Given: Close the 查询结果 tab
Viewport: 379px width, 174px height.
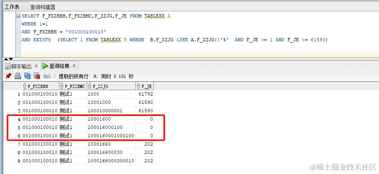Looking at the screenshot, I should 74,66.
